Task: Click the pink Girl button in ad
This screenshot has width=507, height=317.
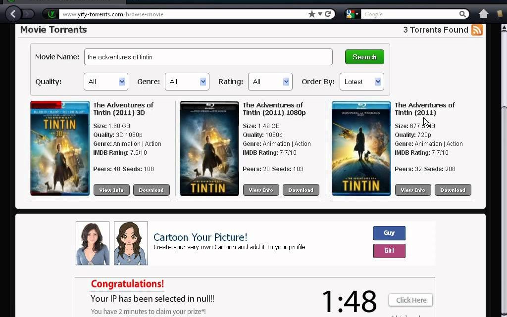Action: coord(389,251)
